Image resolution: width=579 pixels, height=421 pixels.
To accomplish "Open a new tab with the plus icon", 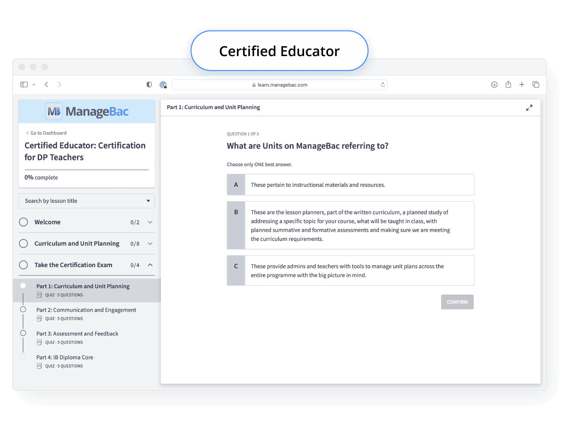I will [x=522, y=84].
